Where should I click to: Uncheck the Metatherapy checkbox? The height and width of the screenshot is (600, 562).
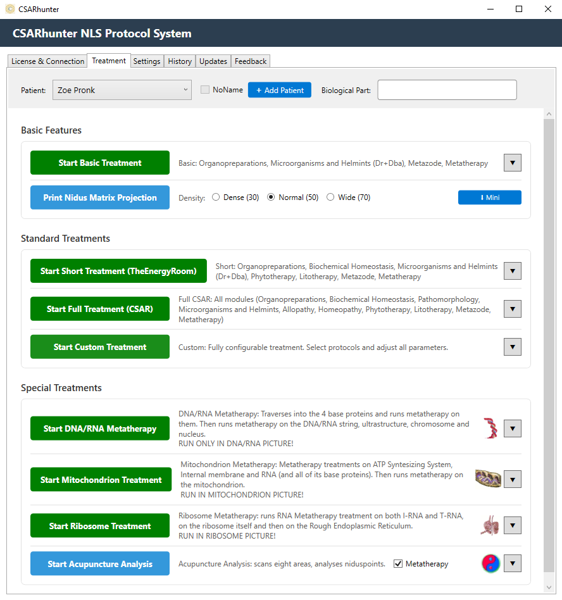(398, 564)
